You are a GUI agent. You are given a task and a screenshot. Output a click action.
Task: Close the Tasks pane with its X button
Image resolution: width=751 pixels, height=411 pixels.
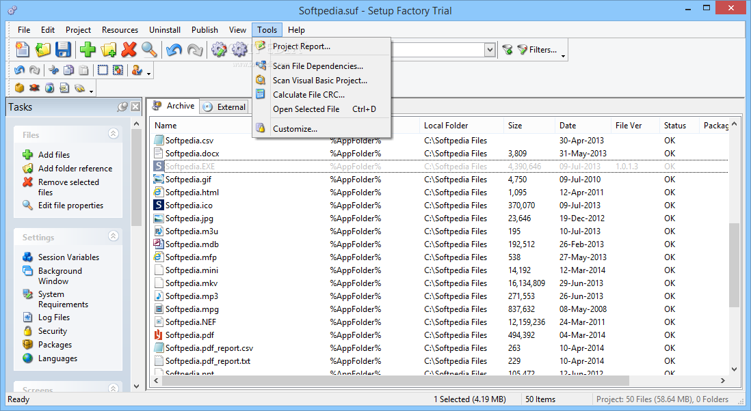pyautogui.click(x=135, y=107)
